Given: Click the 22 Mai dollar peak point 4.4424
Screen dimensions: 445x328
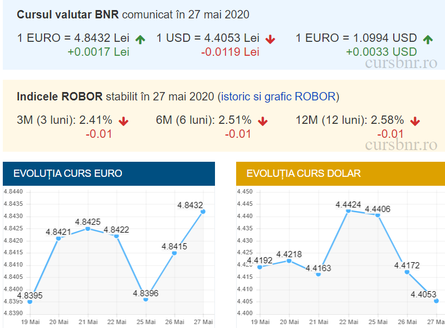Looking at the screenshot, I should [x=348, y=211].
